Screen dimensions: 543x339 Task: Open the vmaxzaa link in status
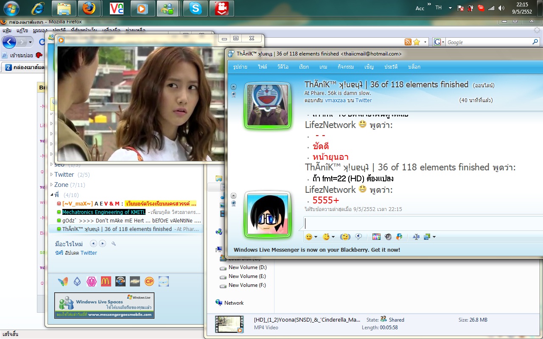(336, 100)
